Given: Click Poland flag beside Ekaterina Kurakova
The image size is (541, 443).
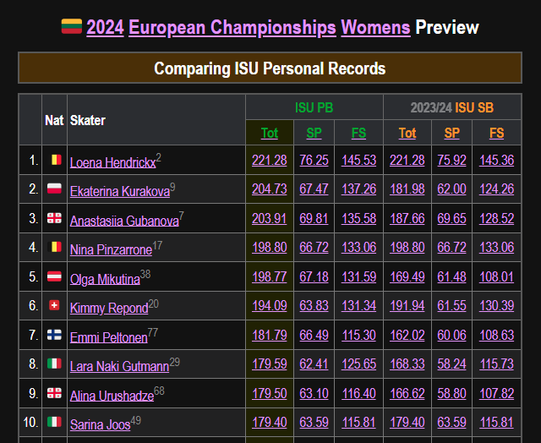Looking at the screenshot, I should click(54, 189).
